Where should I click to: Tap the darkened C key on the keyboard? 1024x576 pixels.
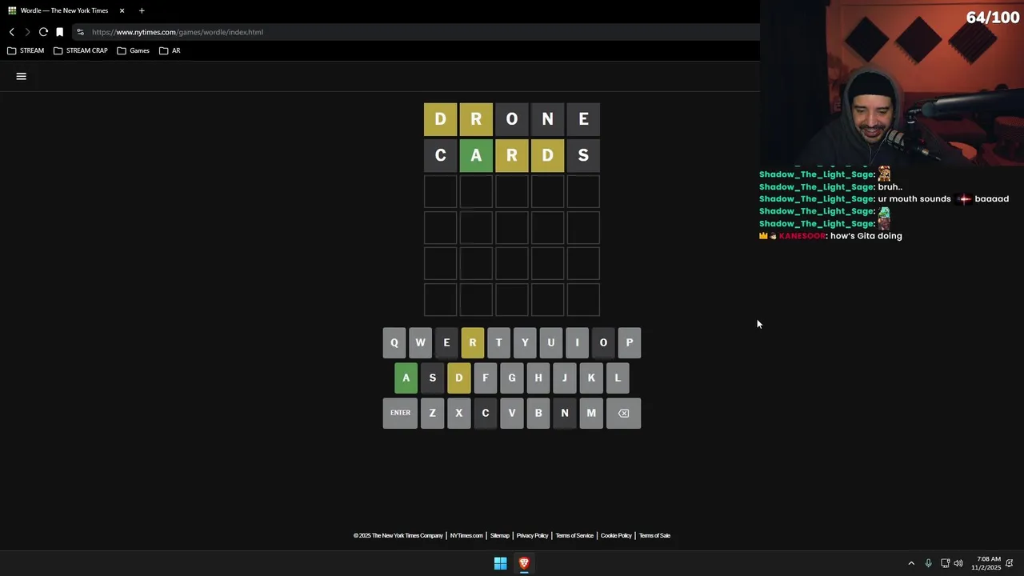(485, 413)
